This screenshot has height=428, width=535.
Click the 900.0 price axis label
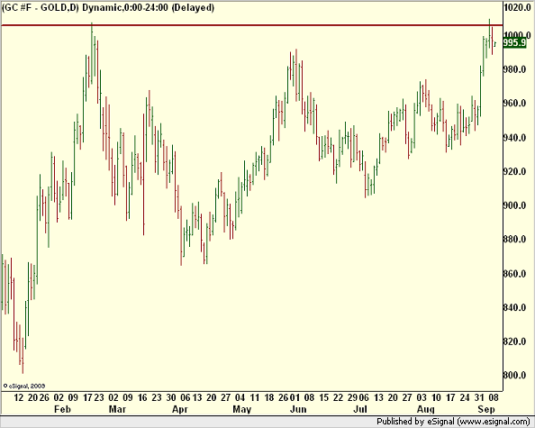[x=514, y=205]
